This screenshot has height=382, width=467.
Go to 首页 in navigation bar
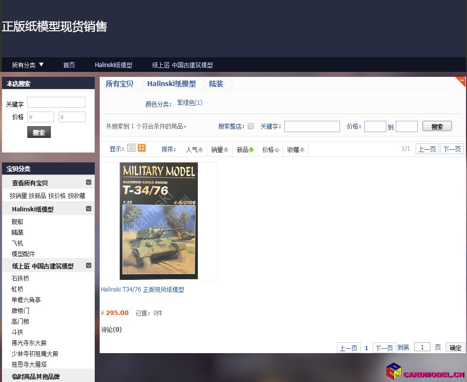pos(69,65)
